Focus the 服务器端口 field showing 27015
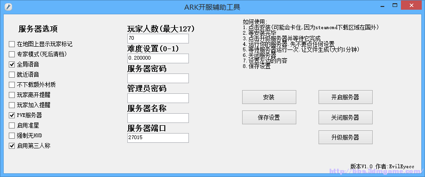This screenshot has height=177, width=425. click(158, 138)
